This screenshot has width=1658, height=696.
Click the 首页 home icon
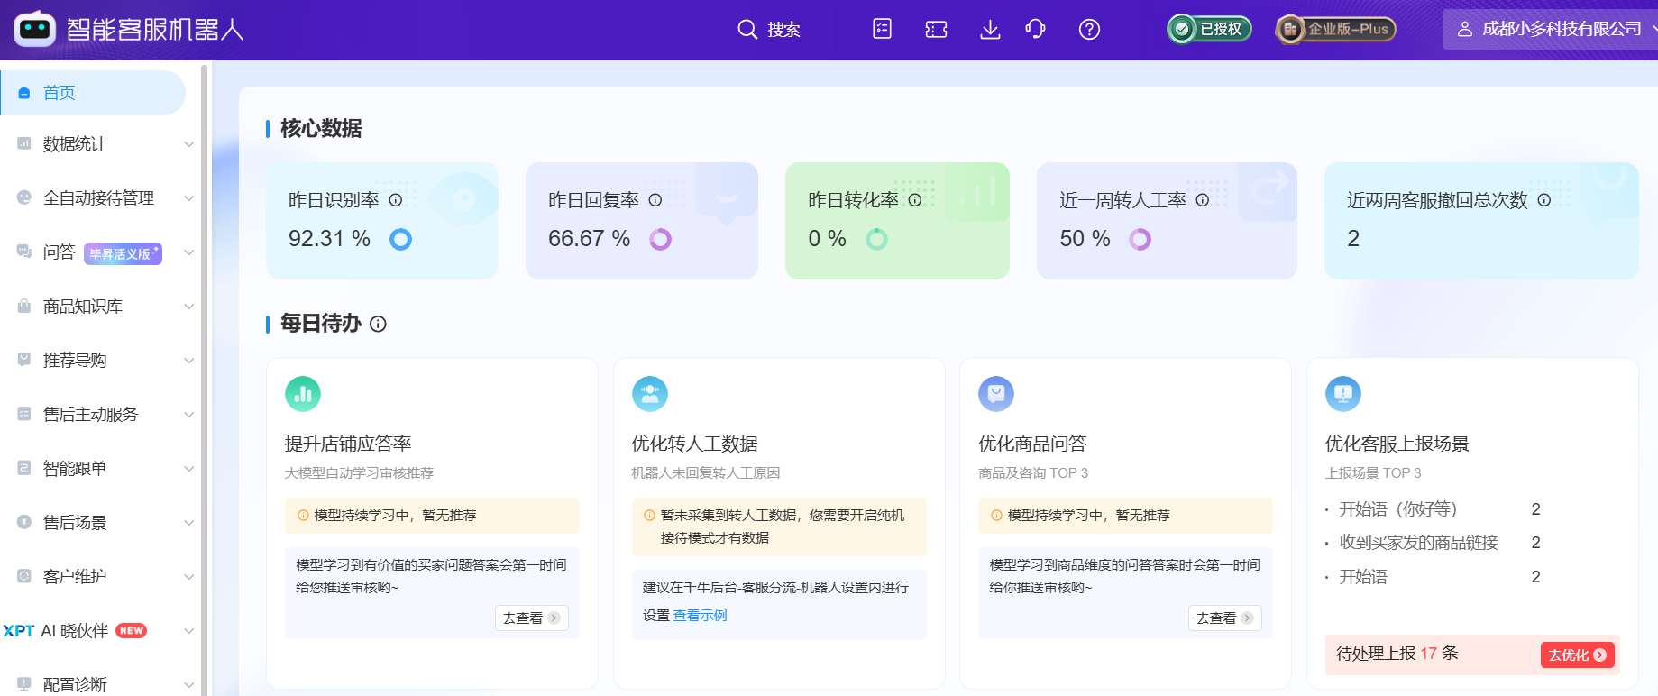tap(24, 93)
